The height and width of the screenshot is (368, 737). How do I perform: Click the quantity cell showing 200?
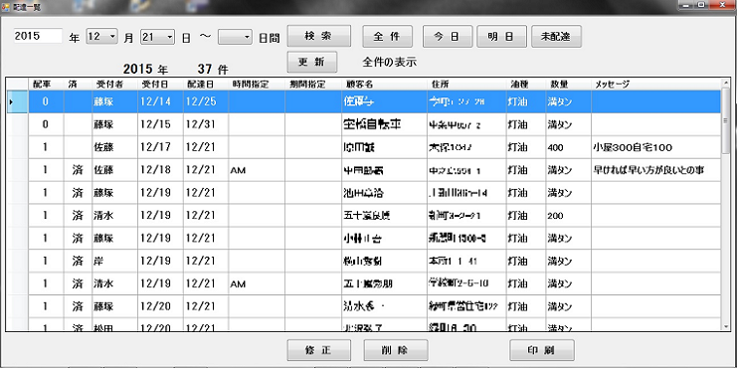pyautogui.click(x=568, y=216)
